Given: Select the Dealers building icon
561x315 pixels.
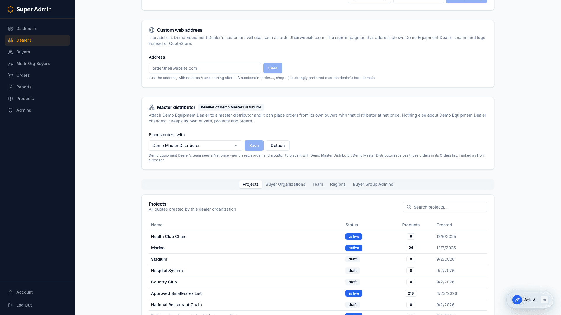Looking at the screenshot, I should tap(11, 40).
